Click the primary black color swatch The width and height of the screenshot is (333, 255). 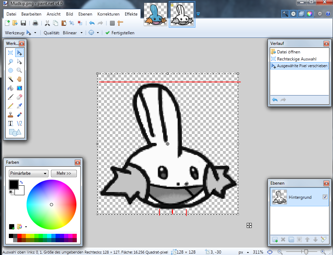pos(13,184)
